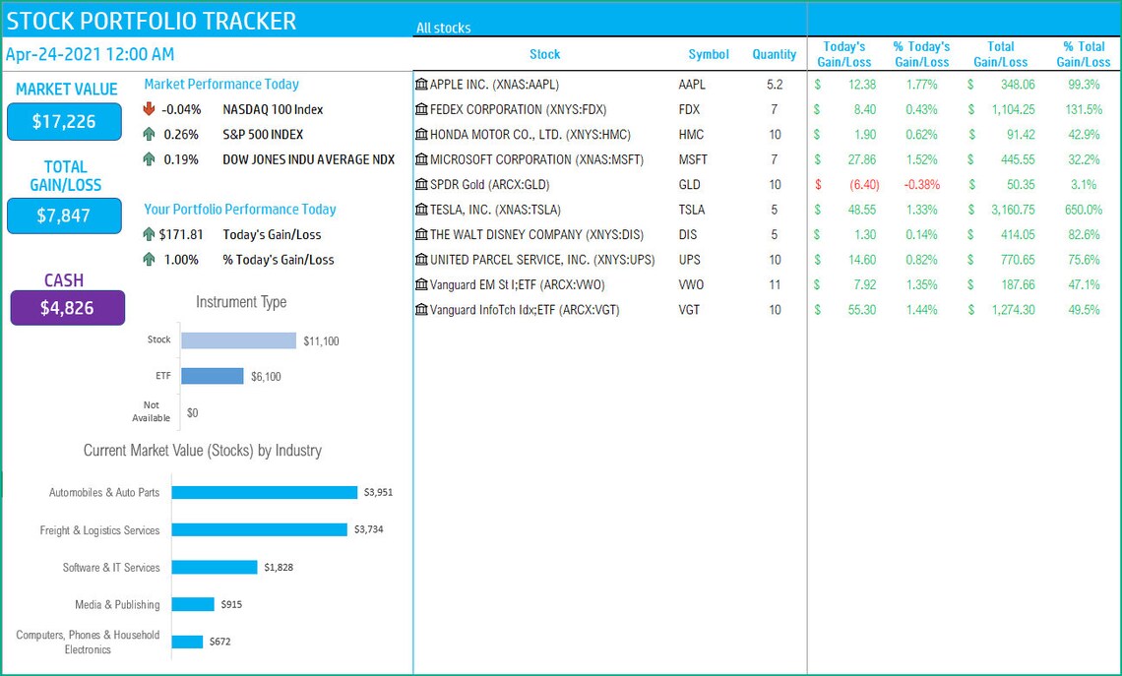Click the green up arrow for S&P 500 INDEX
Screen dimensions: 1122x676
(149, 135)
